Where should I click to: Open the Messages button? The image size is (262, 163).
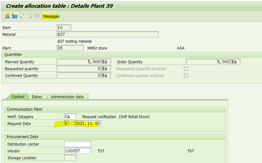(x=51, y=16)
